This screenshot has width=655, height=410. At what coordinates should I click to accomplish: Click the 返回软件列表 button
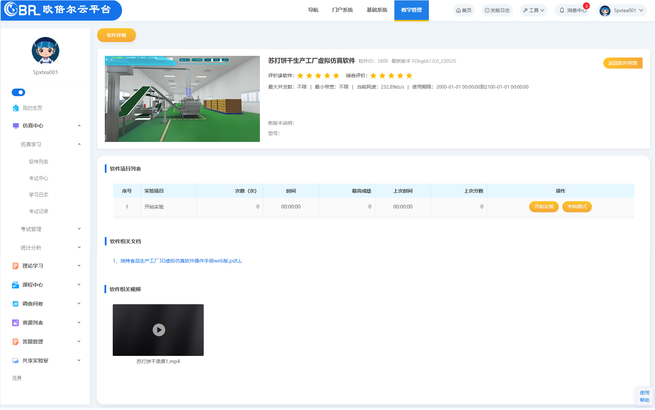click(623, 63)
